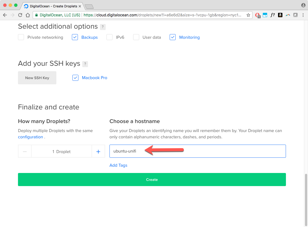Enable the User data checkbox

click(136, 37)
